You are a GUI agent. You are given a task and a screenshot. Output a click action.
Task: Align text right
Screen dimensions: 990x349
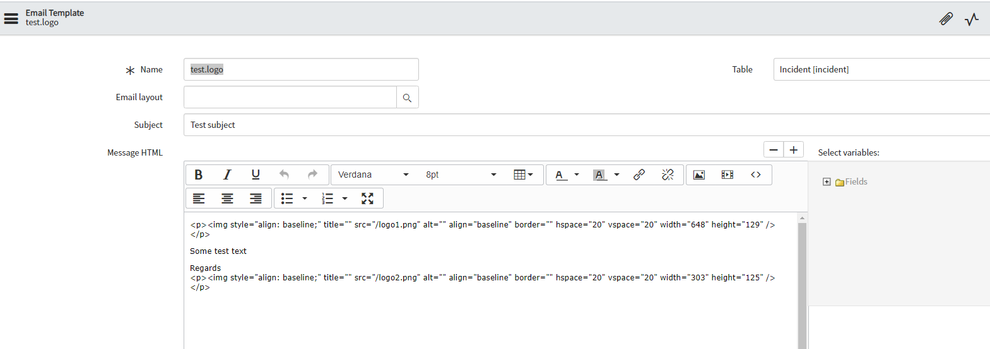coord(256,198)
